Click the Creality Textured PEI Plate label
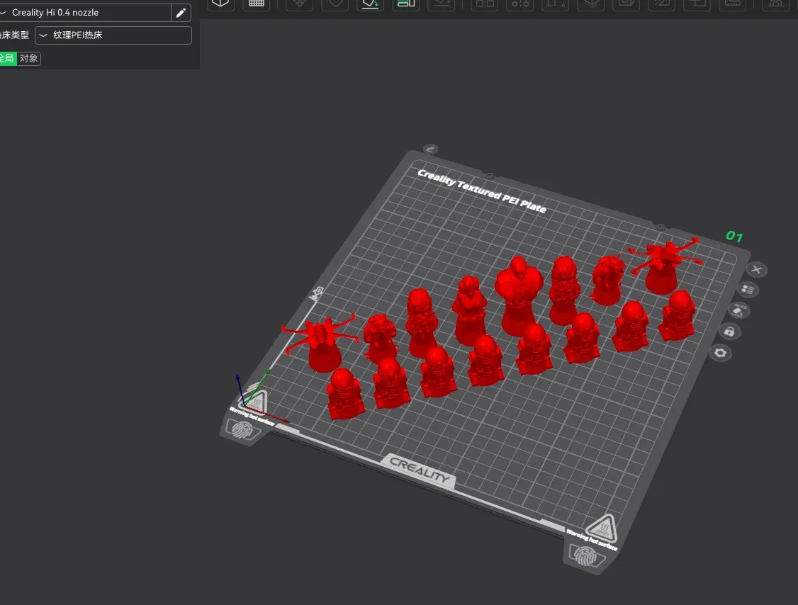This screenshot has width=798, height=605. click(482, 190)
